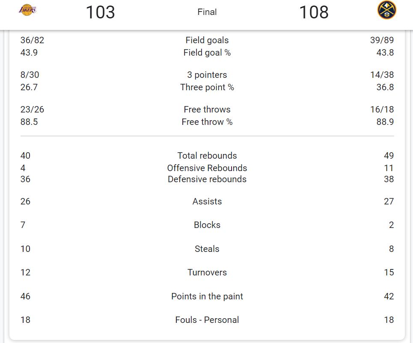Select the Lakers score of 103
This screenshot has height=343, width=413.
(100, 12)
